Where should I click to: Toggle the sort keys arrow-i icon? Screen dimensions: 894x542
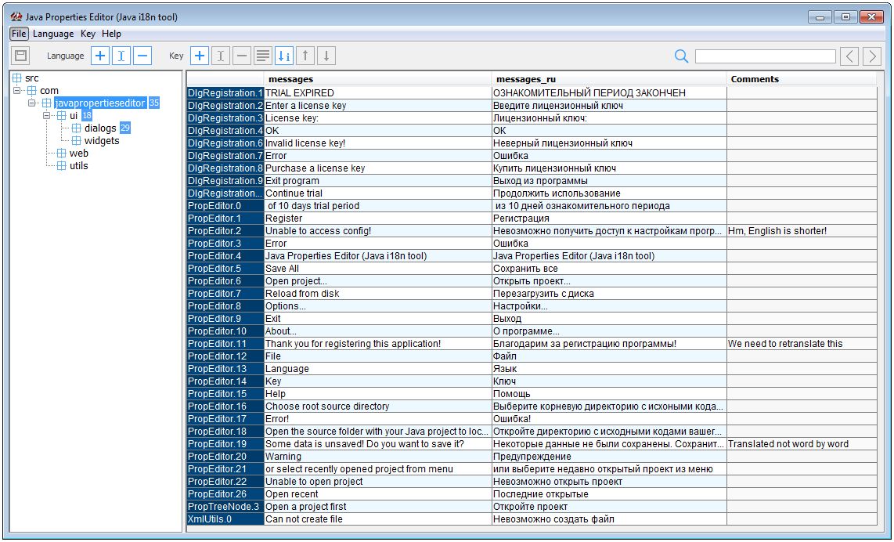[x=284, y=56]
